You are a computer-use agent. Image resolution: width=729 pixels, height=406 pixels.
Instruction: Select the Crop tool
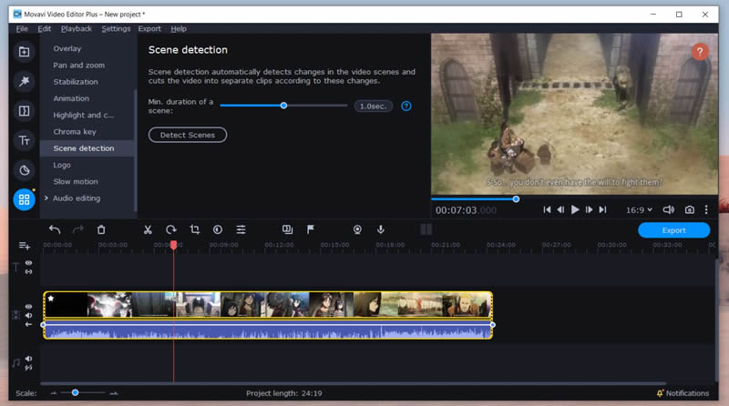195,229
